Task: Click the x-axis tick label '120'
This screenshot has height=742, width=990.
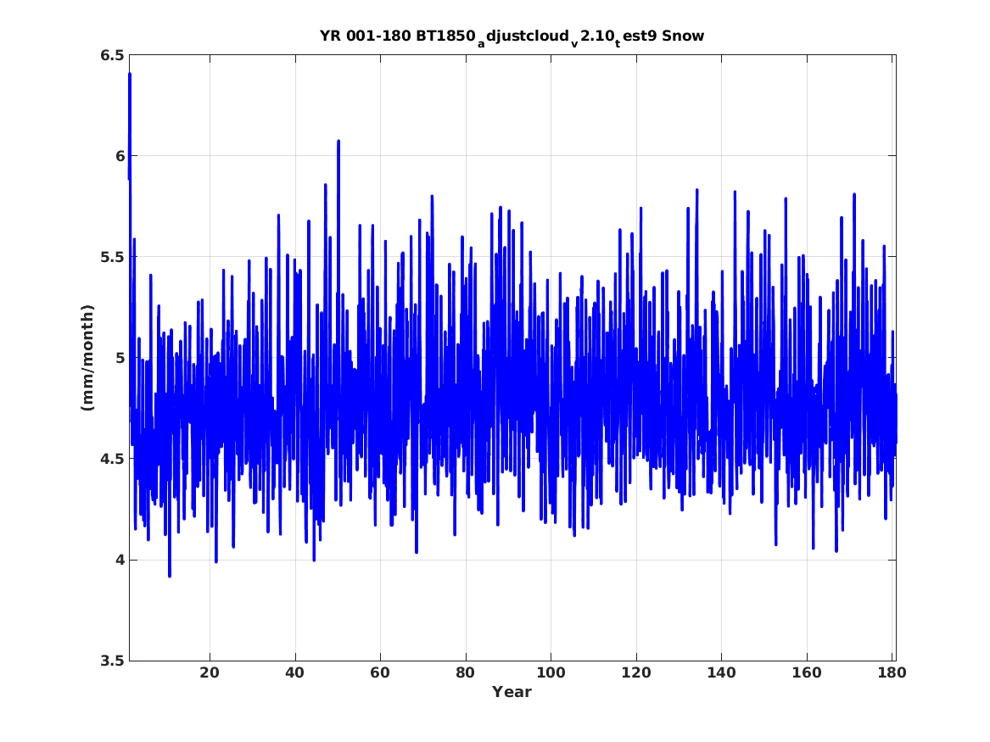Action: 635,672
